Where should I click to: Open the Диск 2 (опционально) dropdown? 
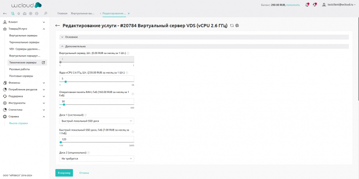click(97, 158)
